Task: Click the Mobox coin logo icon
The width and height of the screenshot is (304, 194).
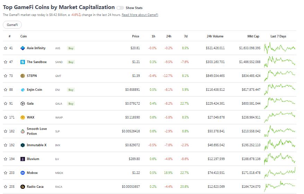Action: (x=23, y=173)
